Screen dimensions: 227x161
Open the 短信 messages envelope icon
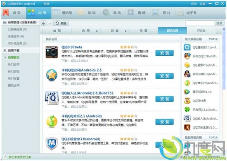[81, 13]
